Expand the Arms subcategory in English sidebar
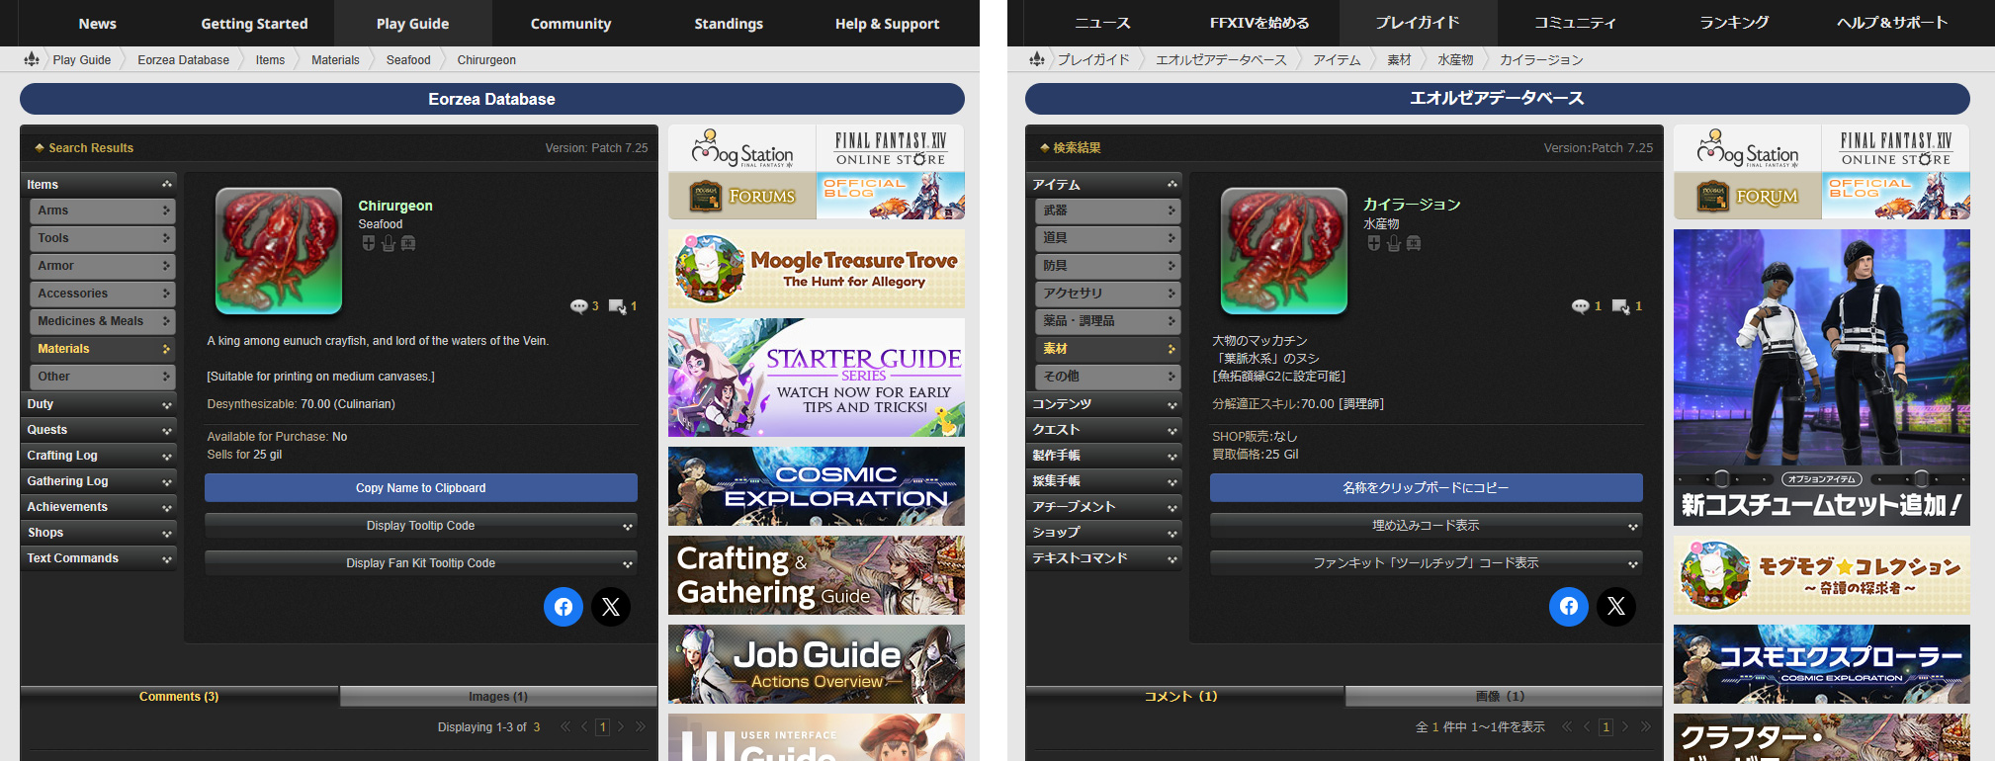1995x761 pixels. coord(102,211)
